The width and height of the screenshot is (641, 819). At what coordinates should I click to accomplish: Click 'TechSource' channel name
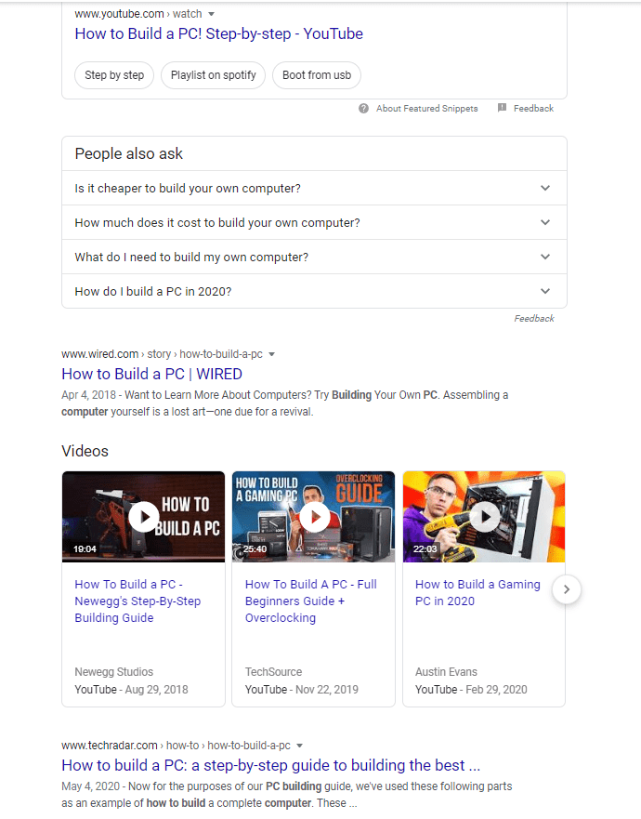click(x=273, y=672)
